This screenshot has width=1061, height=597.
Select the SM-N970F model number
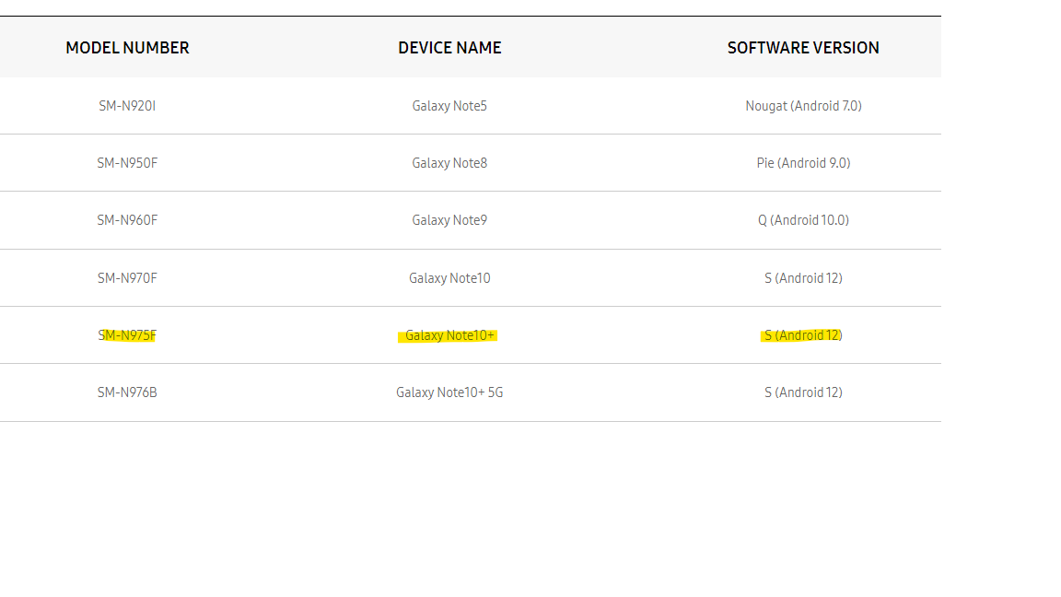click(127, 277)
